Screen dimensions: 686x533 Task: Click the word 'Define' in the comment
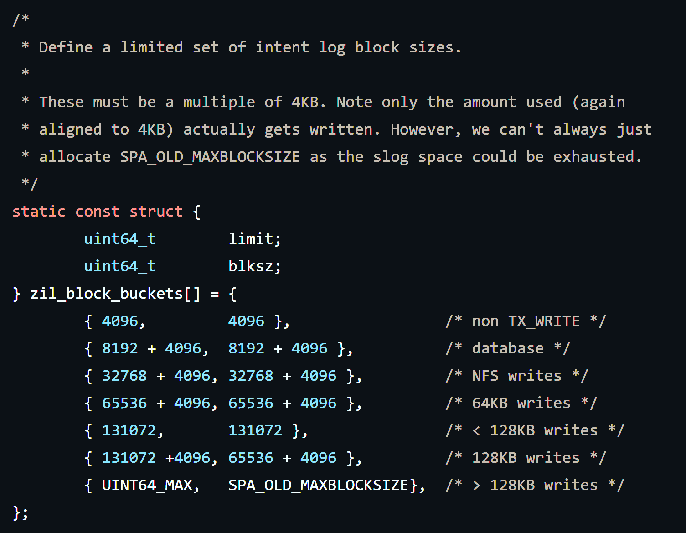pos(66,47)
